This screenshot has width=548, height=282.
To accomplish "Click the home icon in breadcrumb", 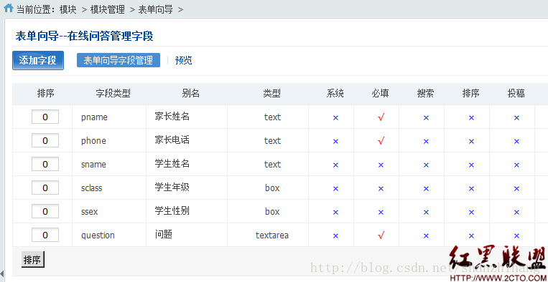I will [x=9, y=8].
